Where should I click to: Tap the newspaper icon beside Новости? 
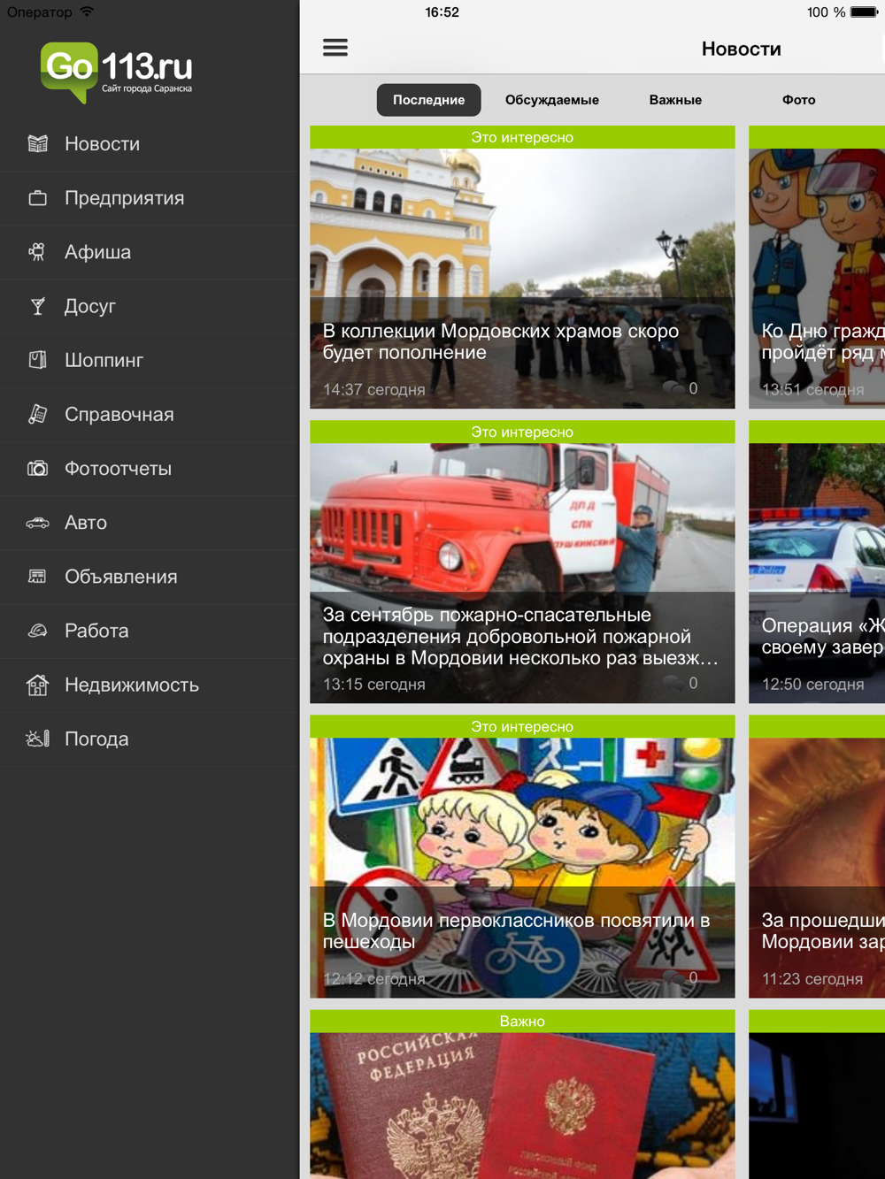tap(37, 143)
